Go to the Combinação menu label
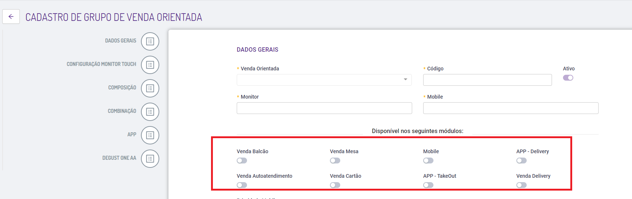The height and width of the screenshot is (199, 632). 122,111
